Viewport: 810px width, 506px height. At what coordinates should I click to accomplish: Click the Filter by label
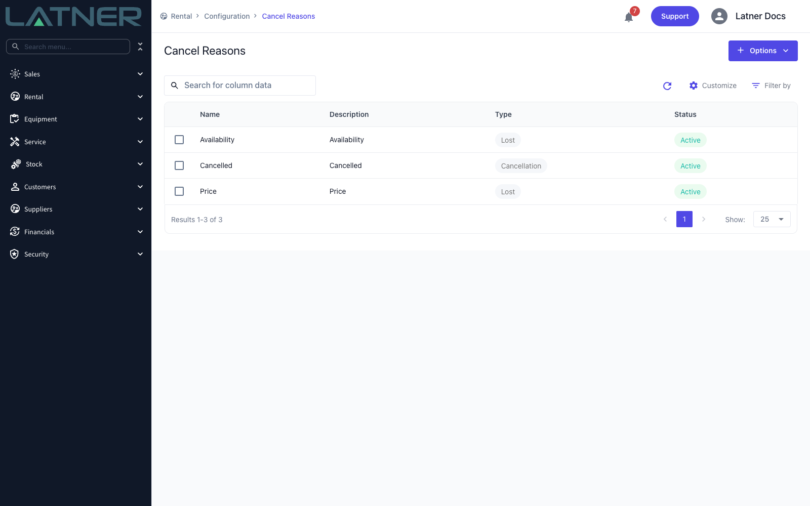pos(778,86)
